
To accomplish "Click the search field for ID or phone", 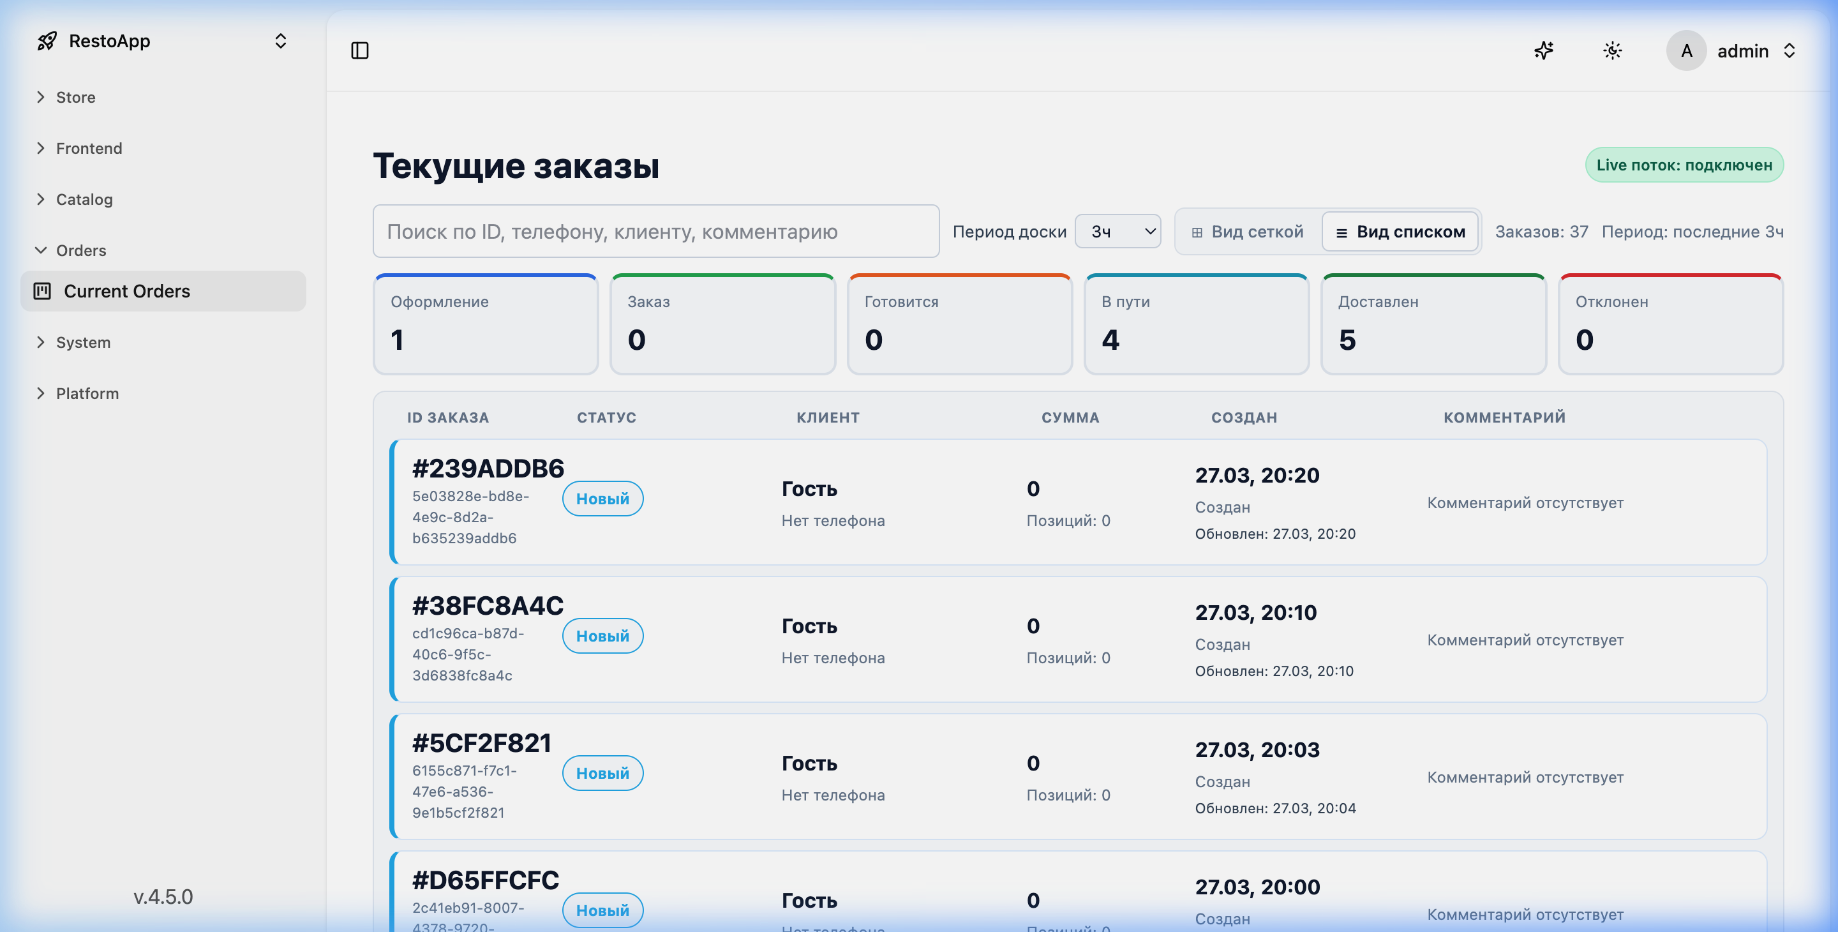I will coord(655,231).
